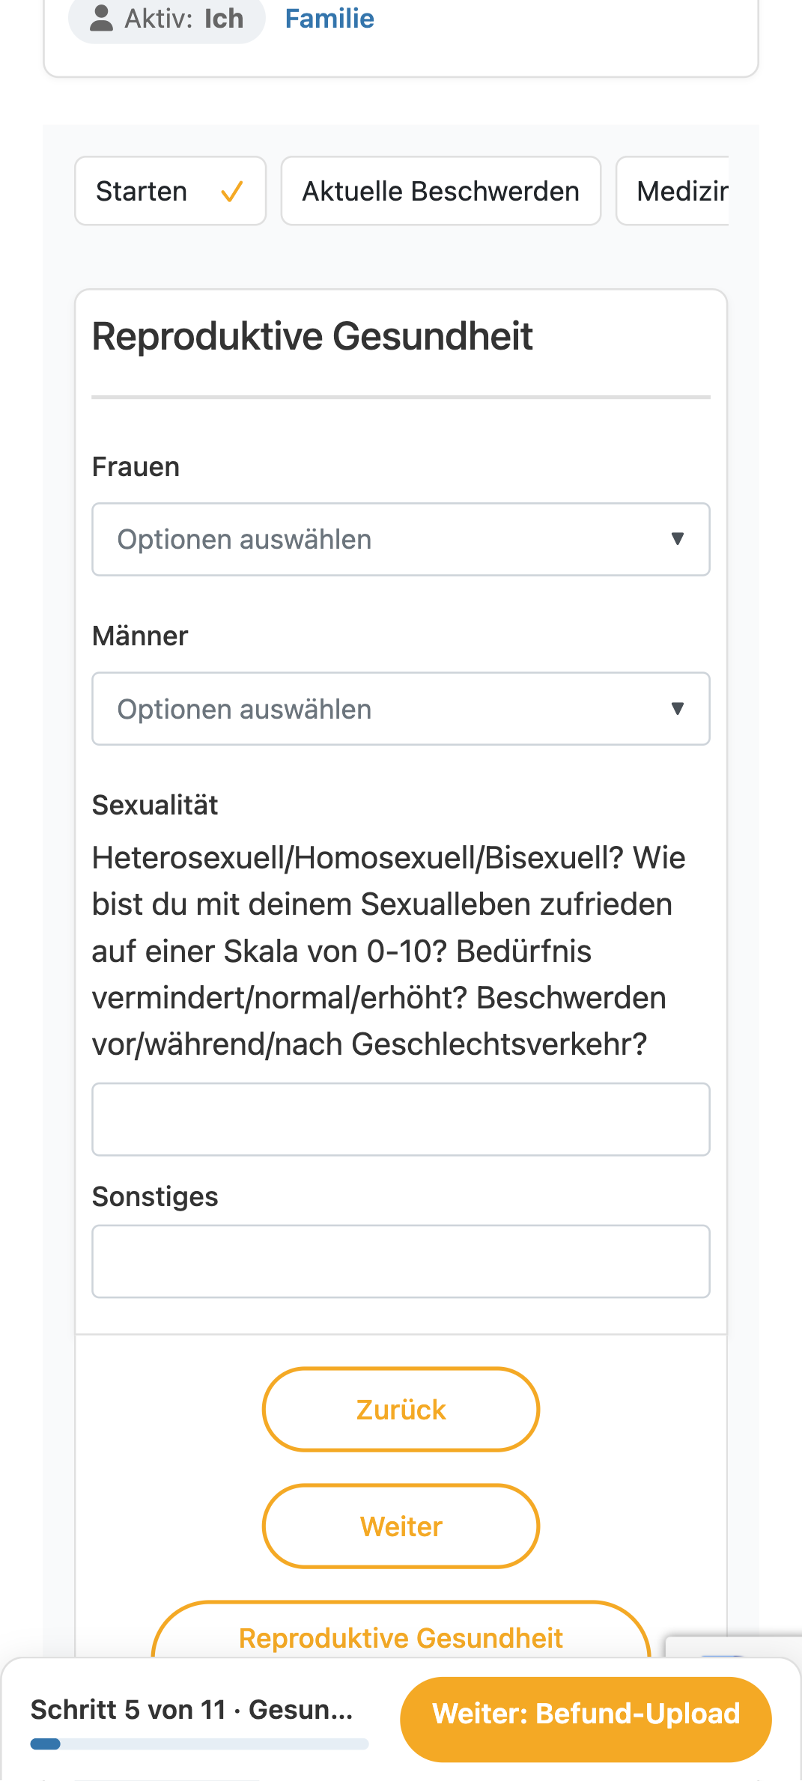The width and height of the screenshot is (802, 1781).
Task: Click the Sexualität text input field
Action: click(x=401, y=1119)
